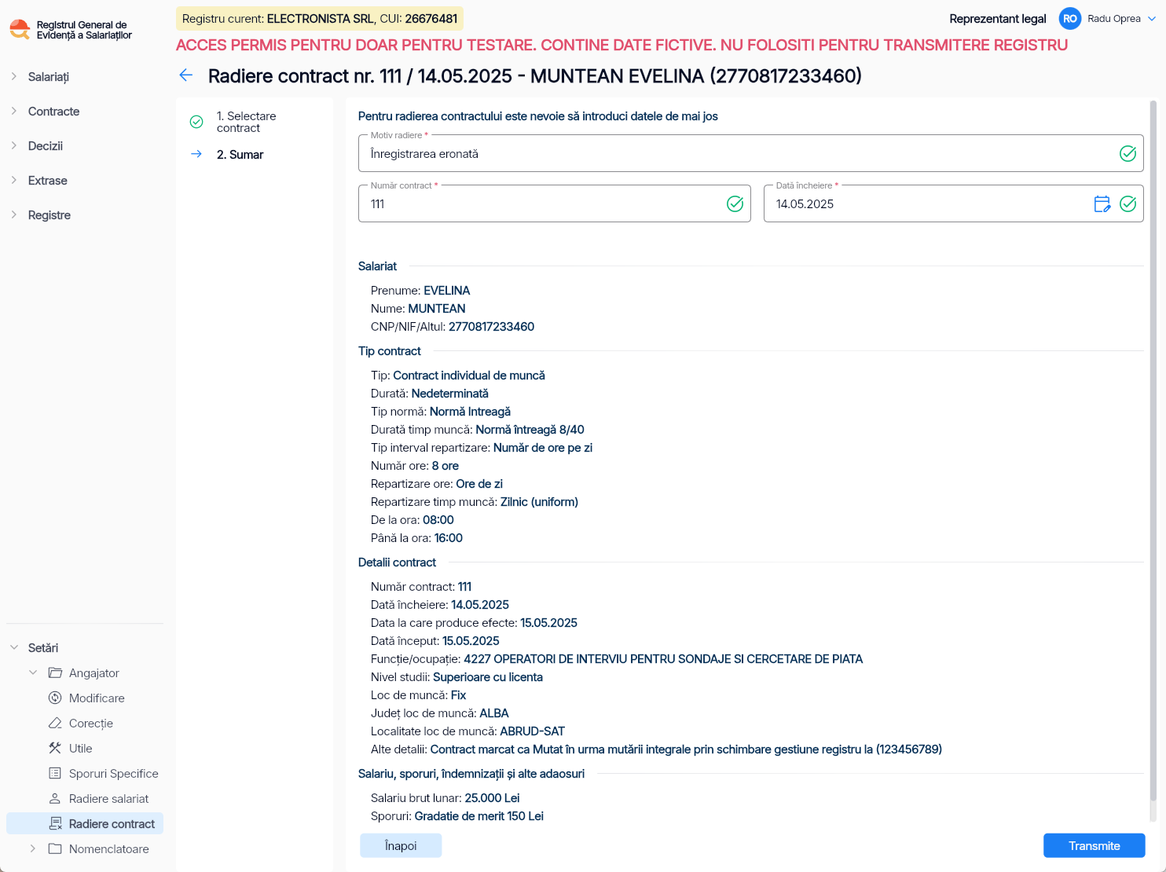Collapse Angajator tree node
The image size is (1166, 872).
[33, 672]
